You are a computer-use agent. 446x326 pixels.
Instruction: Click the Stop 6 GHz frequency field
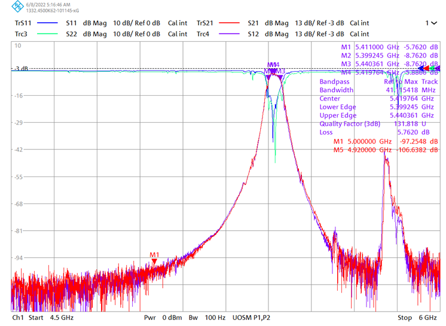417,318
